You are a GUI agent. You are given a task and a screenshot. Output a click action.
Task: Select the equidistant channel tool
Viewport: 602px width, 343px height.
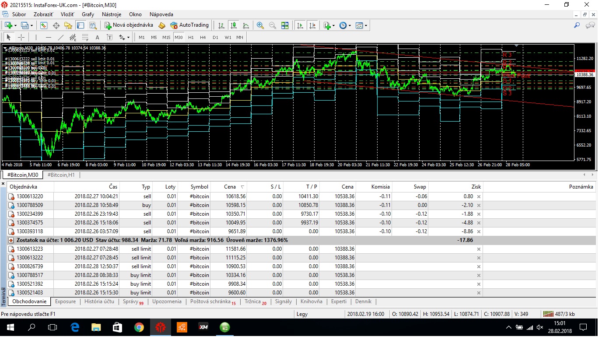click(x=73, y=37)
